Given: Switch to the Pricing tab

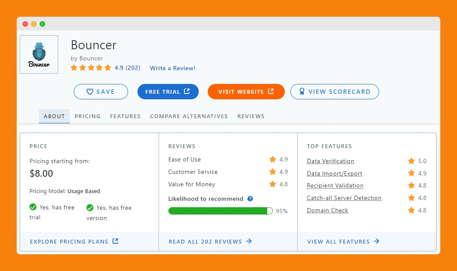Looking at the screenshot, I should [87, 116].
